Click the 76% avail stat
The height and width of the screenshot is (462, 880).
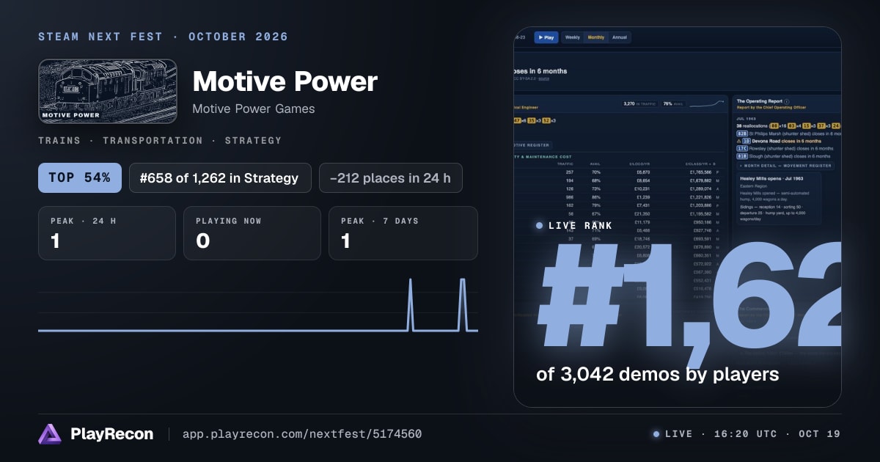click(x=673, y=104)
